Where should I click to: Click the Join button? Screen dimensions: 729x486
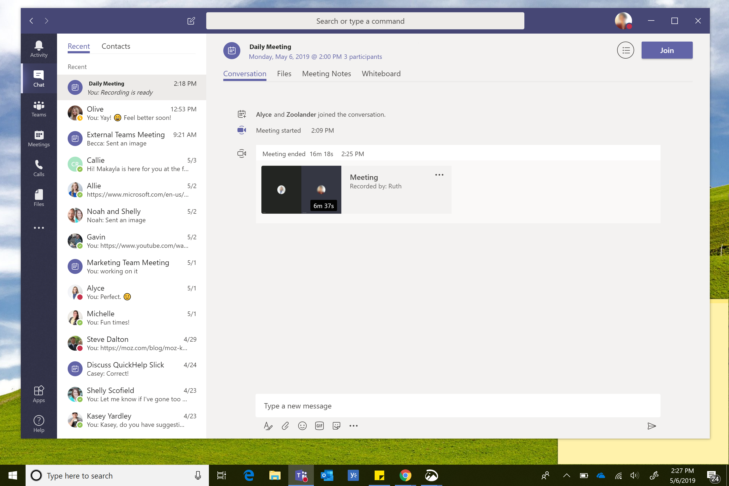pyautogui.click(x=667, y=50)
